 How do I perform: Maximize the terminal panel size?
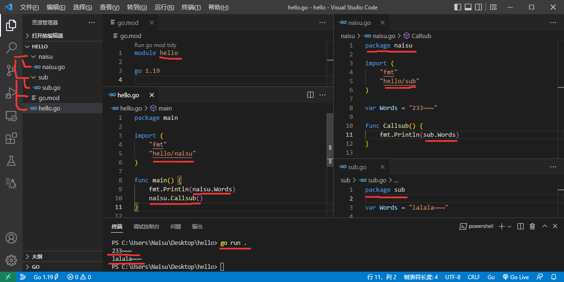(x=545, y=226)
